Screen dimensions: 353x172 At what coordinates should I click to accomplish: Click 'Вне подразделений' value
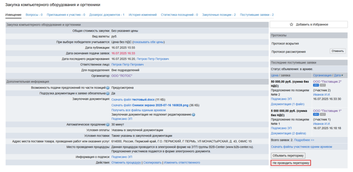[x=125, y=70]
